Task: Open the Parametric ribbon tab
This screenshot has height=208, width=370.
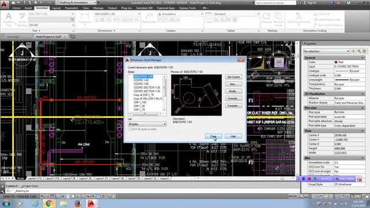Action: coord(72,8)
